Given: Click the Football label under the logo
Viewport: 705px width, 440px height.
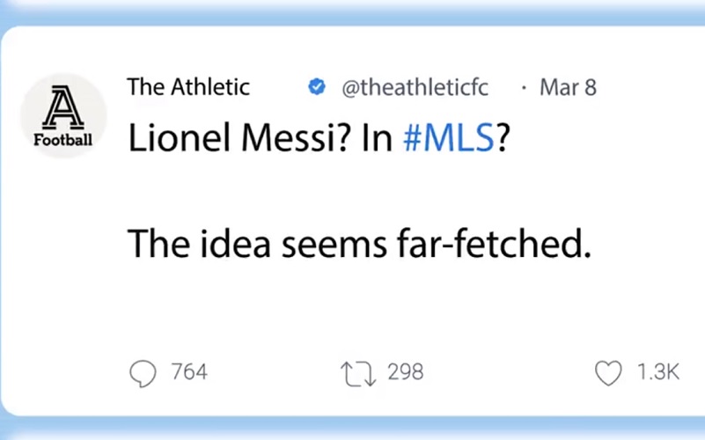Looking at the screenshot, I should 62,139.
